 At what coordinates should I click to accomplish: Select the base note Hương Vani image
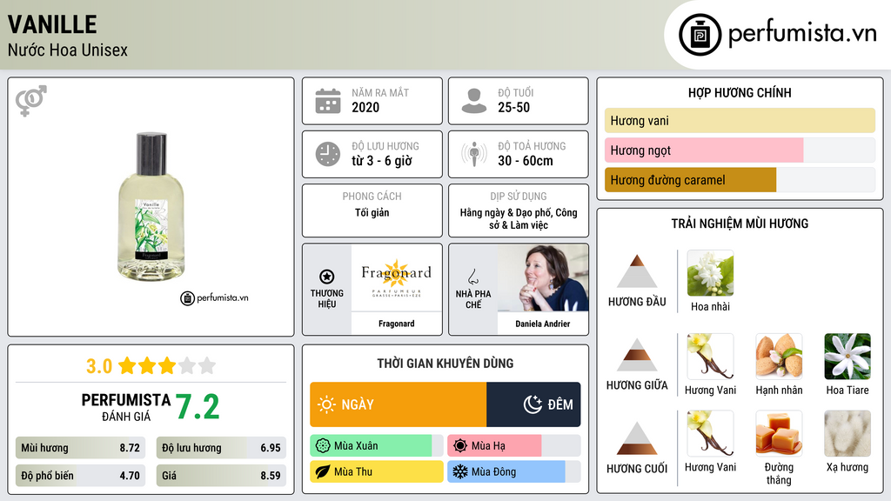[710, 434]
